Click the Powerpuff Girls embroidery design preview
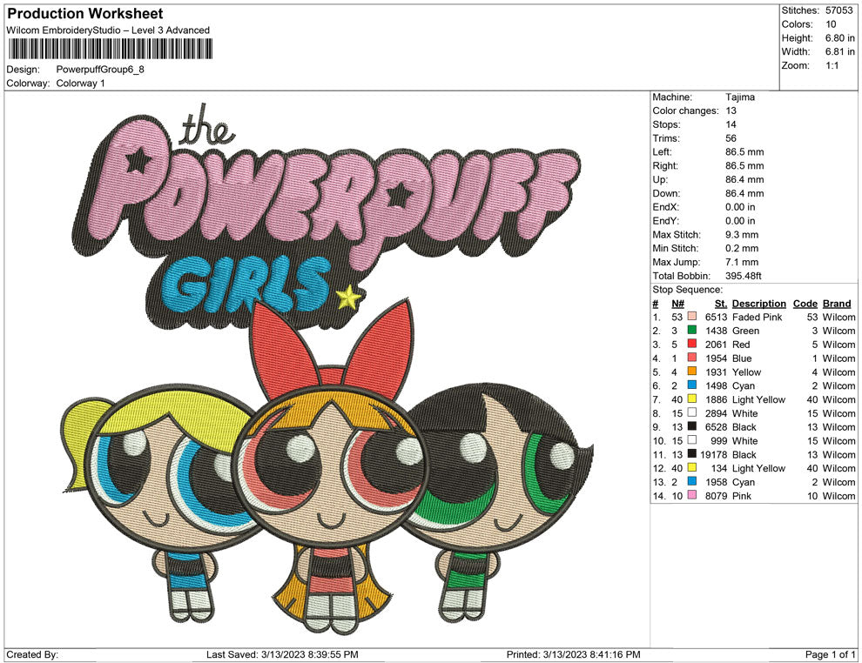862x663 pixels. [327, 368]
